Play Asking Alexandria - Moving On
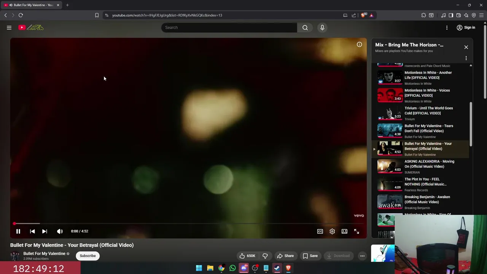Screen dimensions: 487x274 point(421,166)
